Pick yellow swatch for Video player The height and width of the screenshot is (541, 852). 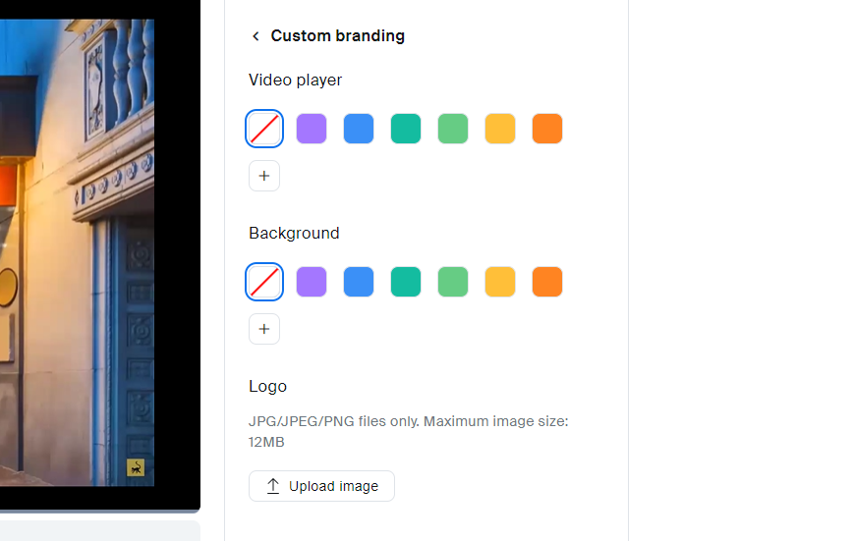pos(500,129)
